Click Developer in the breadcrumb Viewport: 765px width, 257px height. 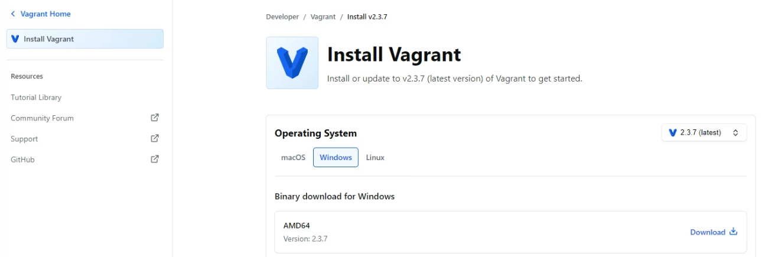coord(282,17)
